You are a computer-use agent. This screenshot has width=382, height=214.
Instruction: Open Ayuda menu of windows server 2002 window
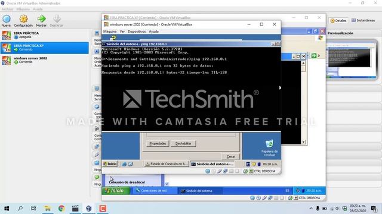point(154,32)
